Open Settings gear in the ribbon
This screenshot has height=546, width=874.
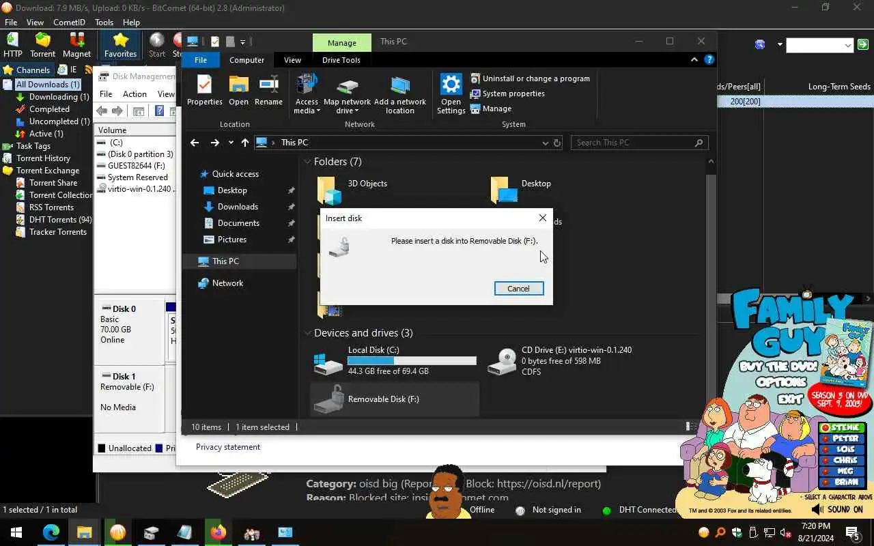[451, 95]
